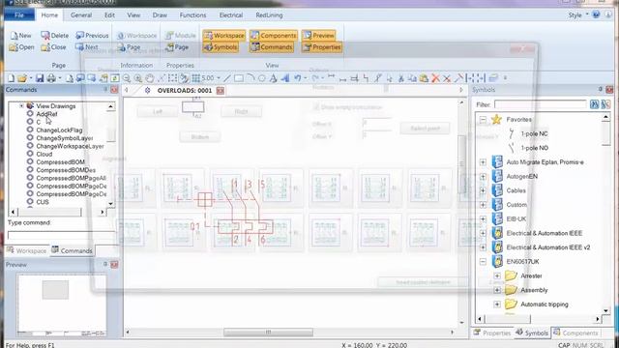
Task: Expand Auto Migrate Eplan, Promis-e library
Action: coord(483,162)
